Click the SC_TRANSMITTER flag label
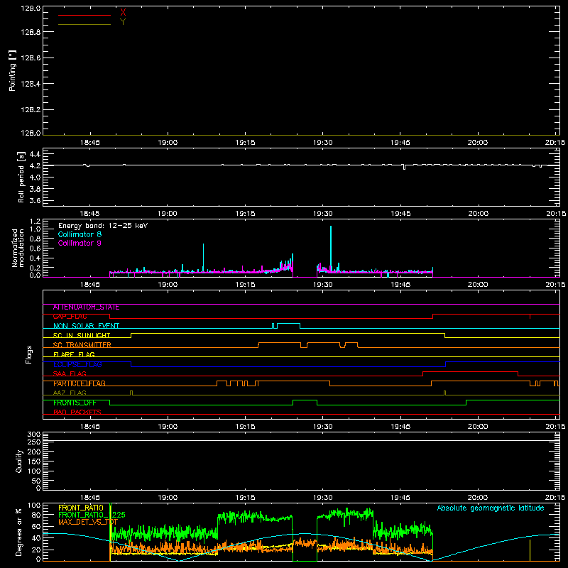The width and height of the screenshot is (568, 568). pos(82,345)
